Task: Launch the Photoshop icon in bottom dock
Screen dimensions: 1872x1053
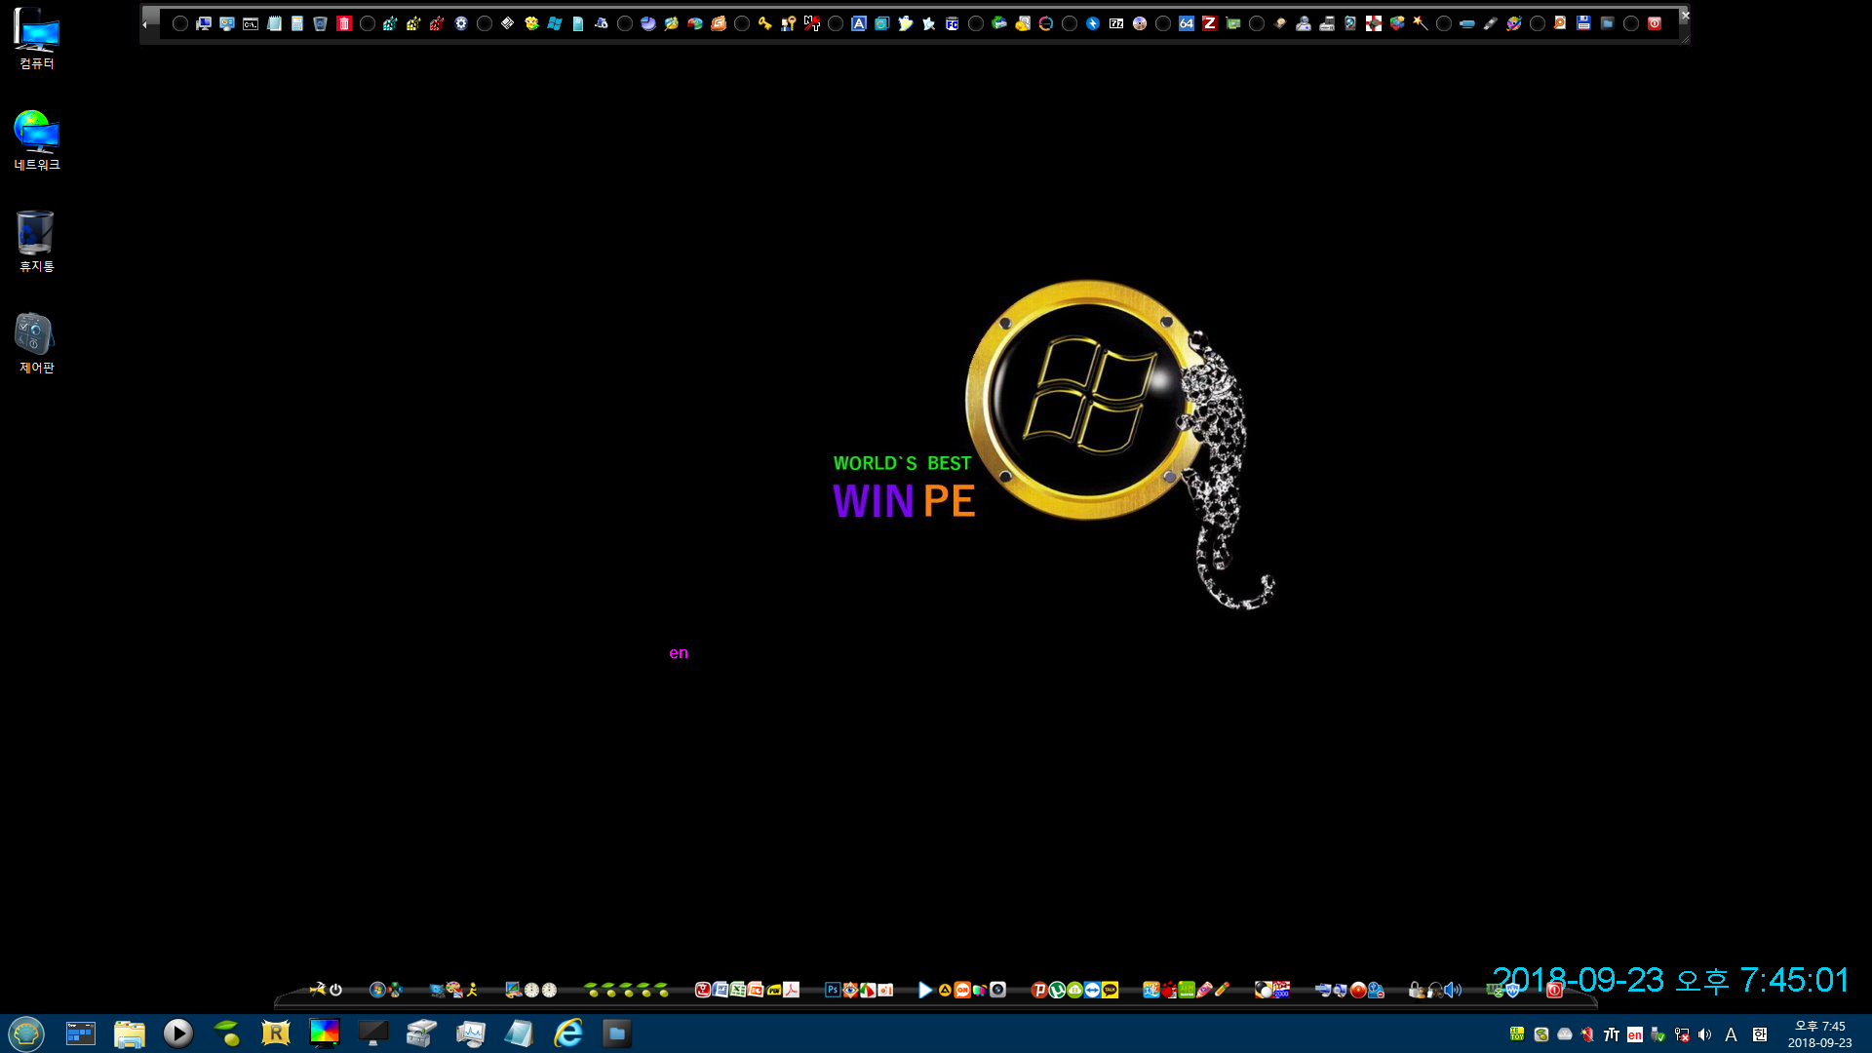Action: 833,990
